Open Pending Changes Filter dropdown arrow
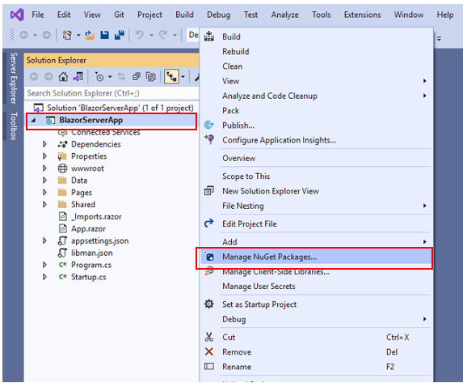Image resolution: width=463 pixels, height=383 pixels. (x=110, y=77)
